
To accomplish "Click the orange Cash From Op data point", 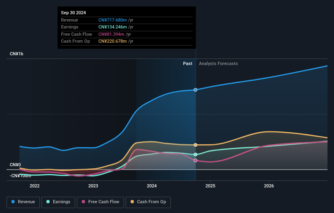I will (196, 145).
